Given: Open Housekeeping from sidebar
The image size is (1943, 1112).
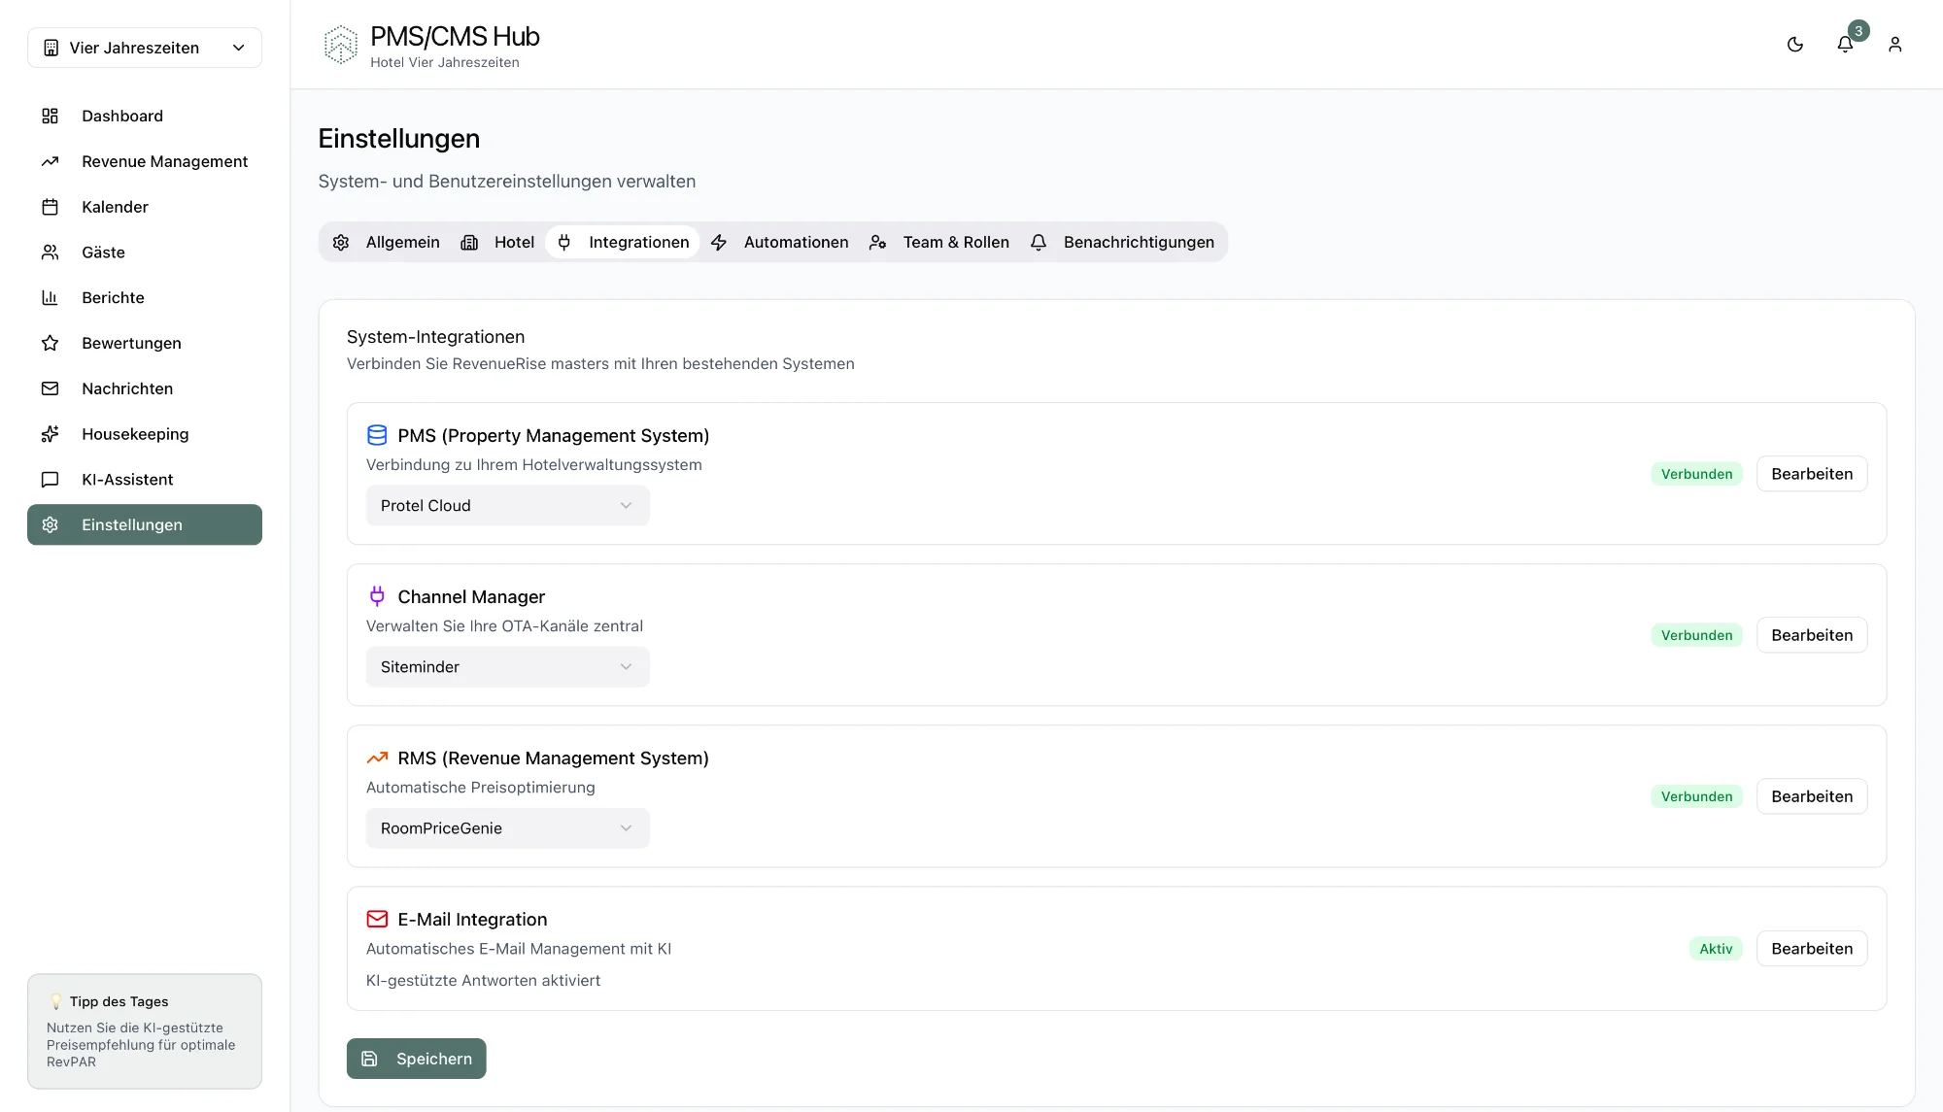Looking at the screenshot, I should click(x=135, y=434).
